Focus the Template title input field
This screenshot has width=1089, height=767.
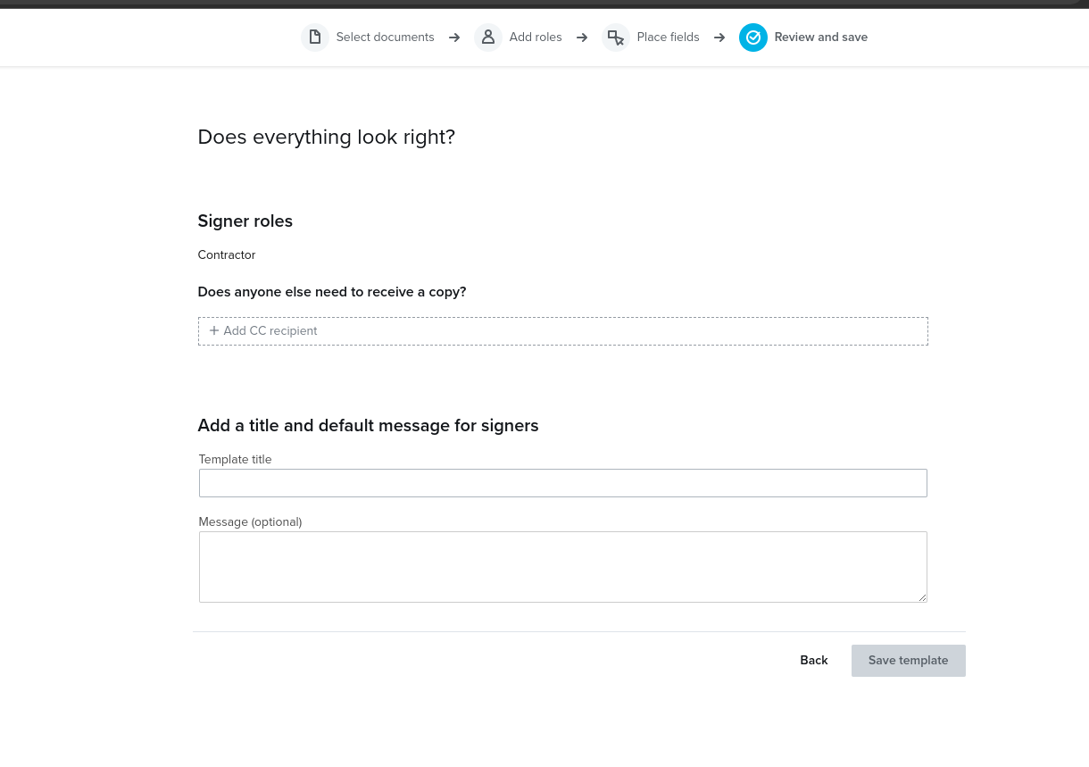coord(562,483)
